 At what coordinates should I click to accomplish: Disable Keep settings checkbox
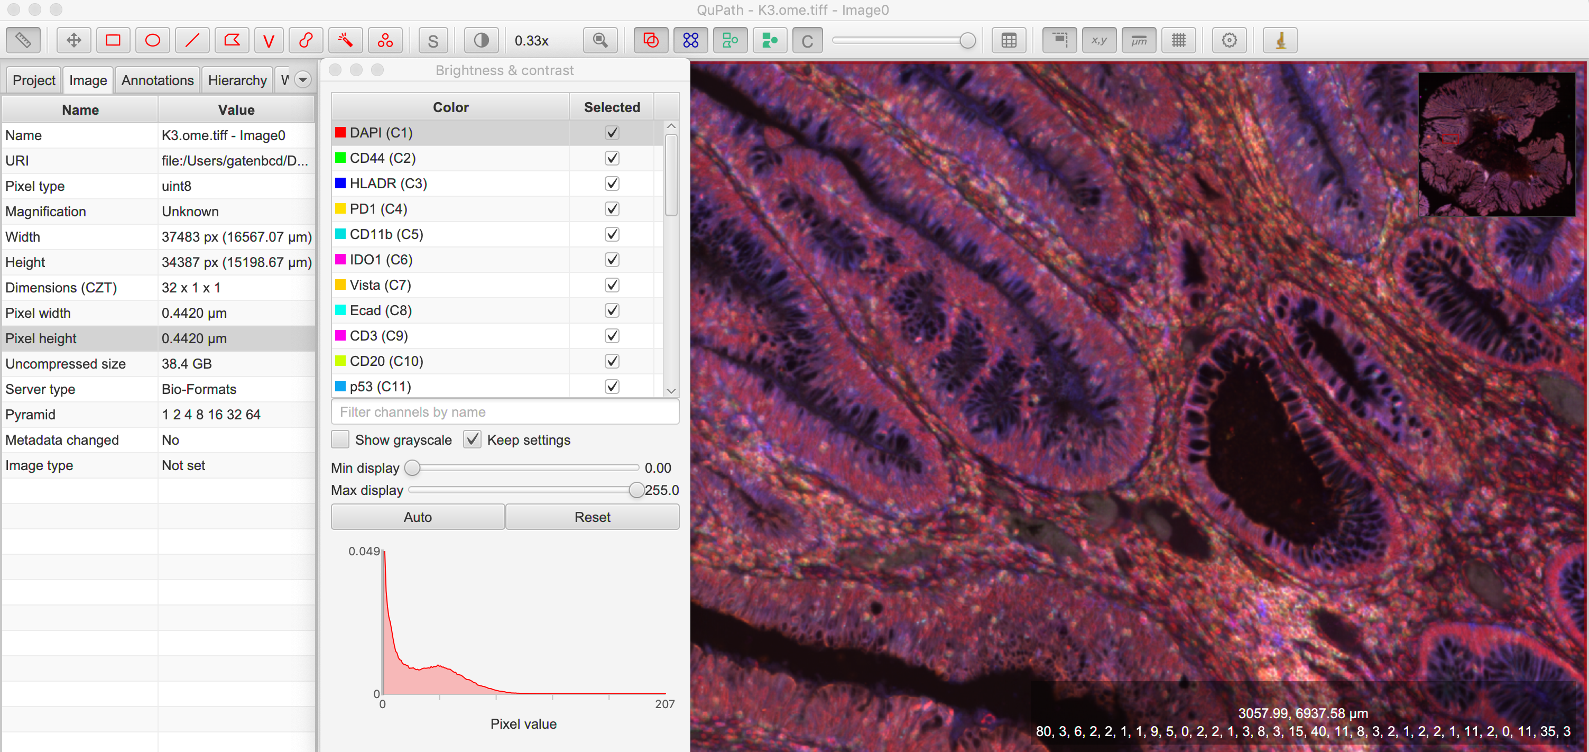[x=472, y=440]
